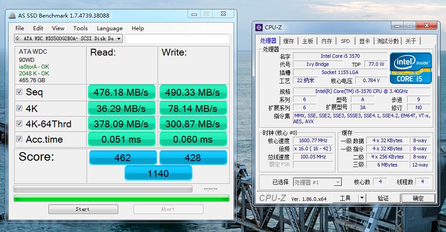This screenshot has width=446, height=232.
Task: Maximize the AS SSD Benchmark window
Action: click(207, 14)
